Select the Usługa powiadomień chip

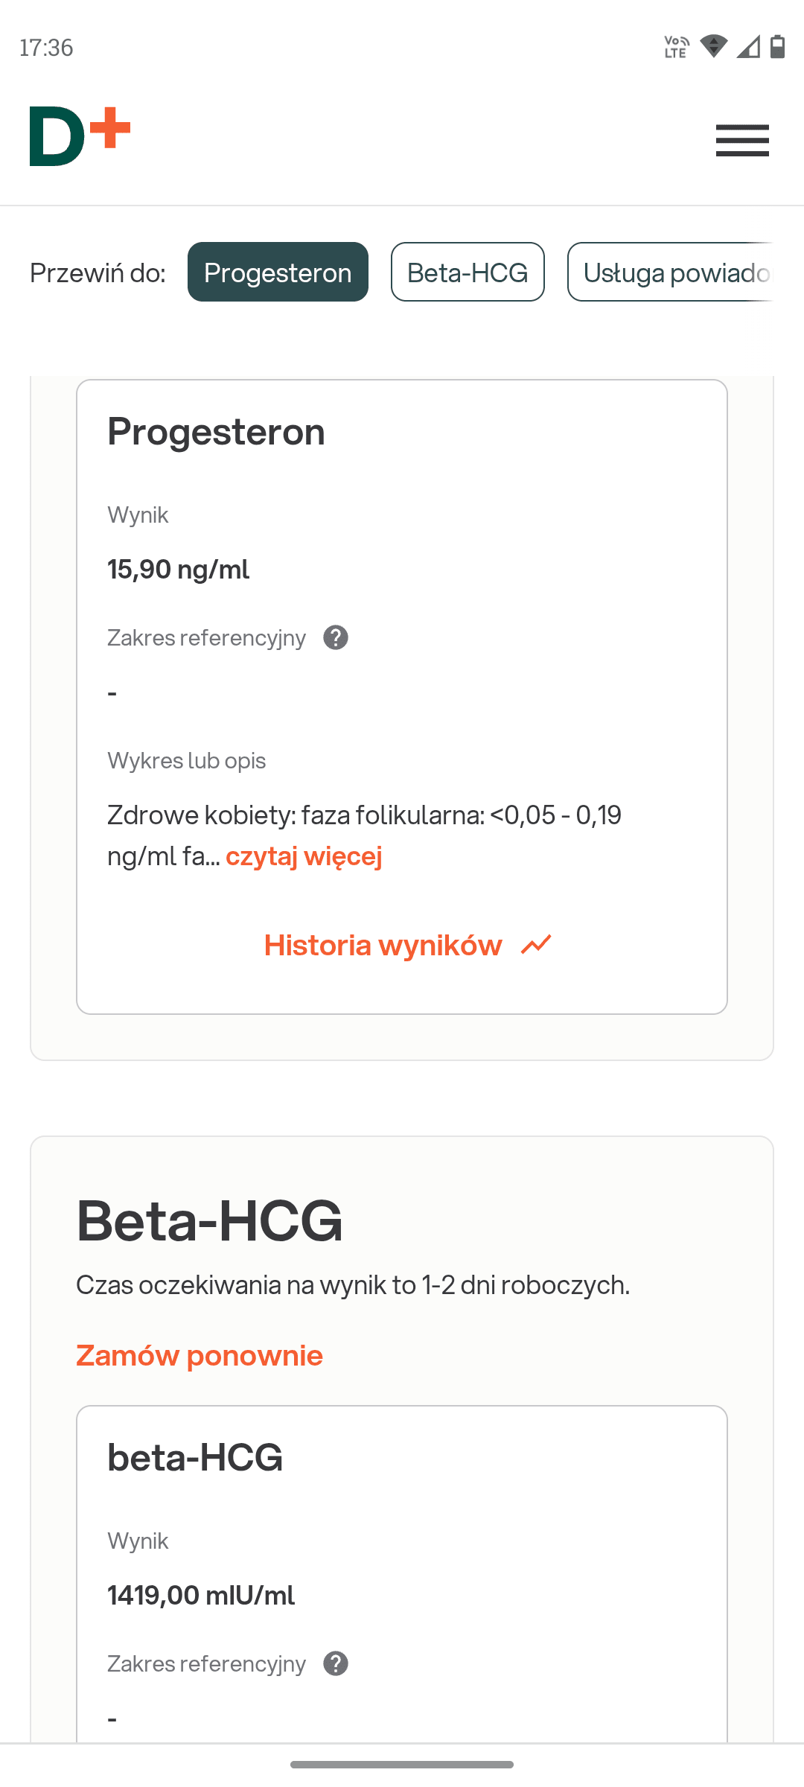[674, 272]
